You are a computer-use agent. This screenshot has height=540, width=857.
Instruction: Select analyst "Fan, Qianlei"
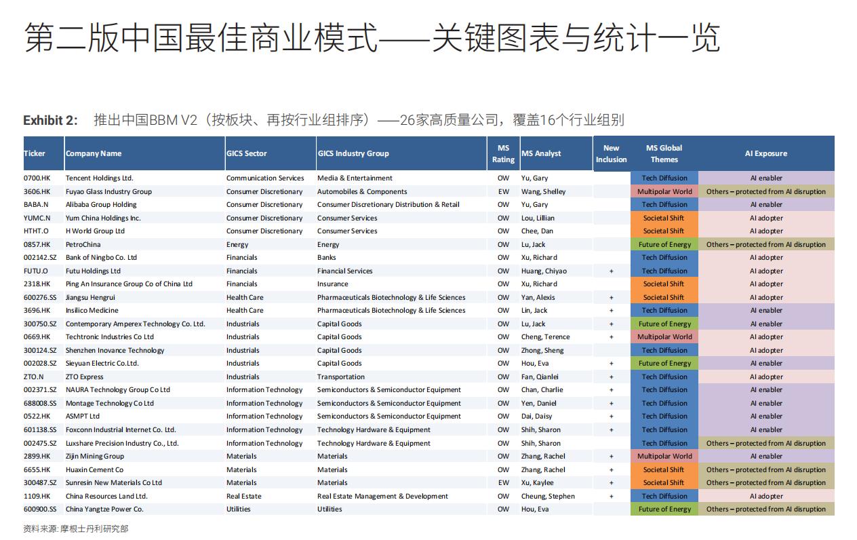(x=540, y=377)
